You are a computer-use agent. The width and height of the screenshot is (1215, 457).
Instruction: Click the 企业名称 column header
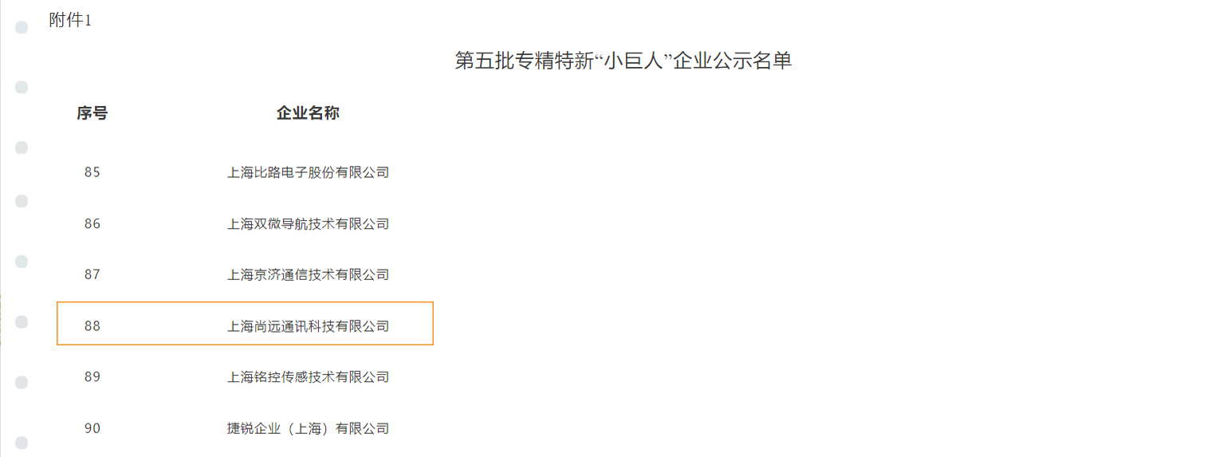pyautogui.click(x=308, y=113)
